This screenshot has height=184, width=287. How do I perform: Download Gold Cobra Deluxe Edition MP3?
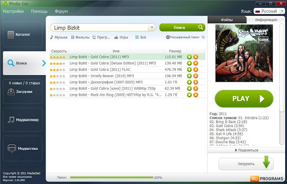189,63
